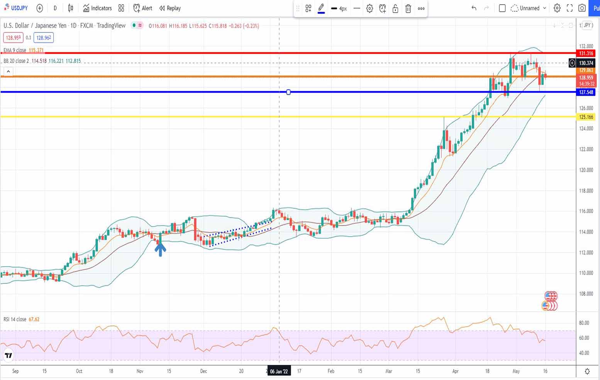600x380 pixels.
Task: Open the D timeframe interval menu
Action: 55,8
